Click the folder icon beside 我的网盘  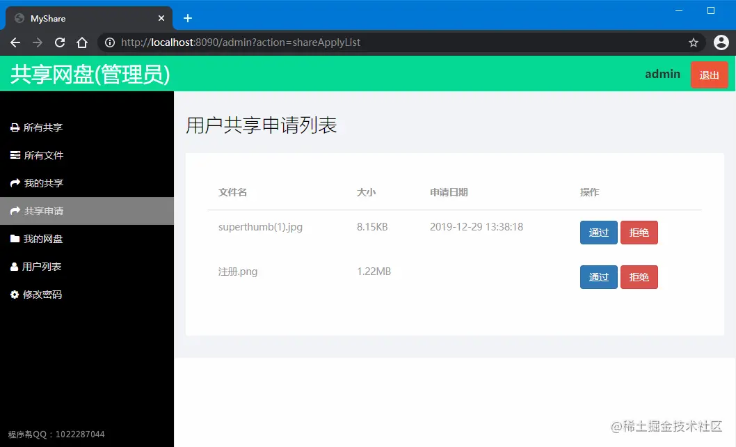(x=15, y=239)
